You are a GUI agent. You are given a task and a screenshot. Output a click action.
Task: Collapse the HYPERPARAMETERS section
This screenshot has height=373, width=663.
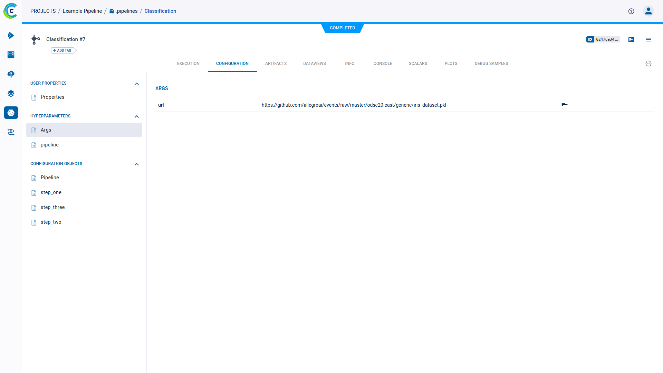(x=137, y=116)
